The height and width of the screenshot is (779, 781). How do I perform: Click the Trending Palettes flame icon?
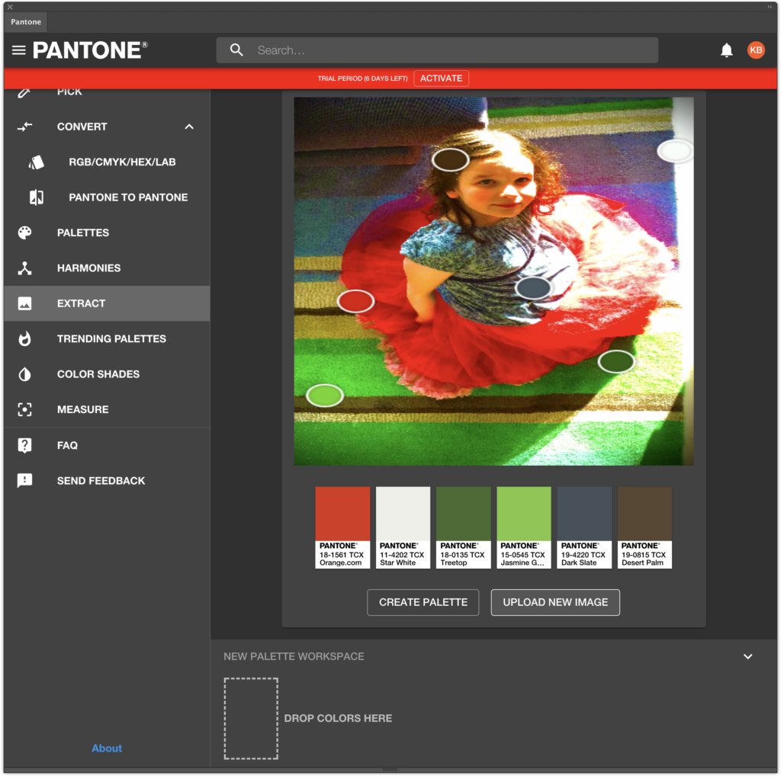pos(24,339)
